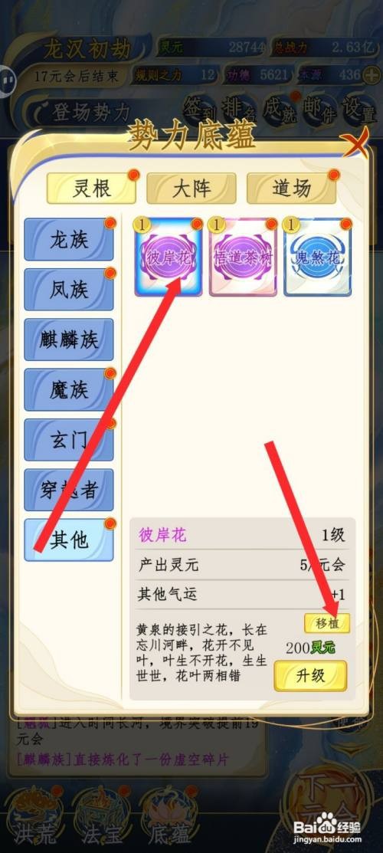Choose the 龙族 faction category

pos(69,240)
